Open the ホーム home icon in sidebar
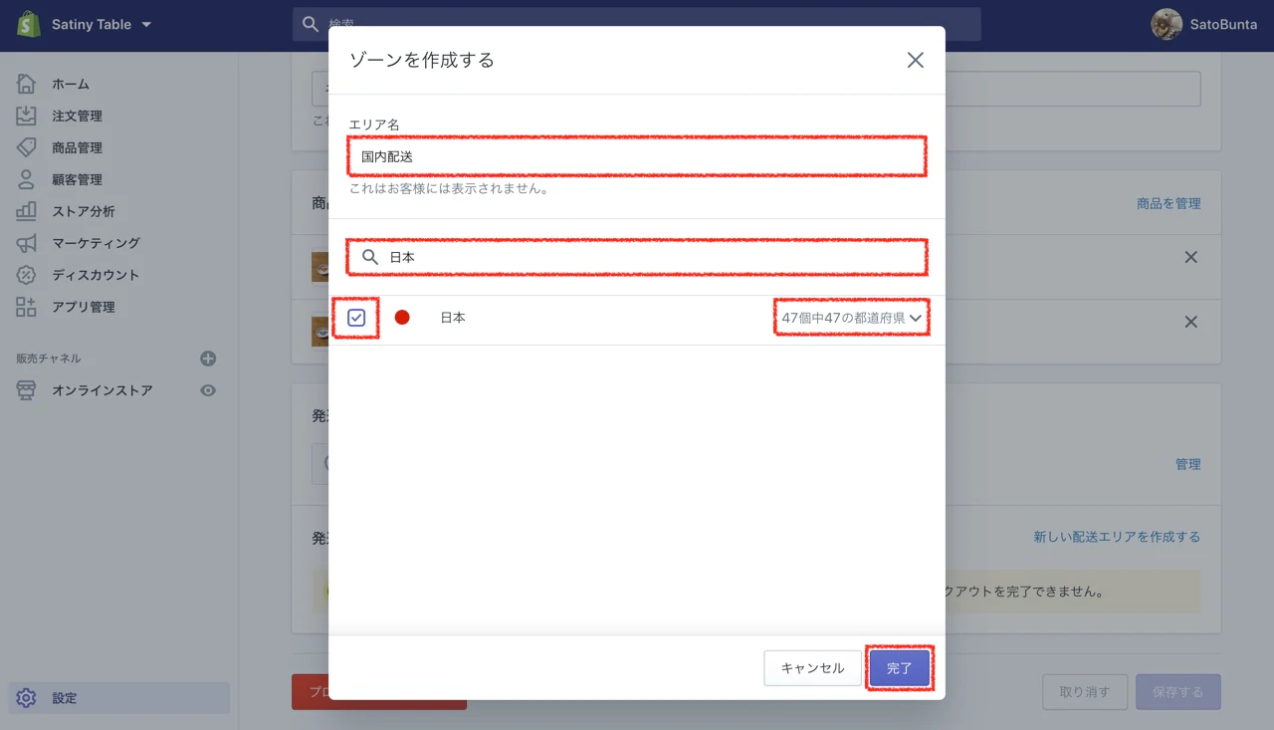 click(x=26, y=84)
